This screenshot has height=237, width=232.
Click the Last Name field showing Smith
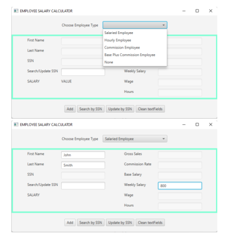(82, 165)
